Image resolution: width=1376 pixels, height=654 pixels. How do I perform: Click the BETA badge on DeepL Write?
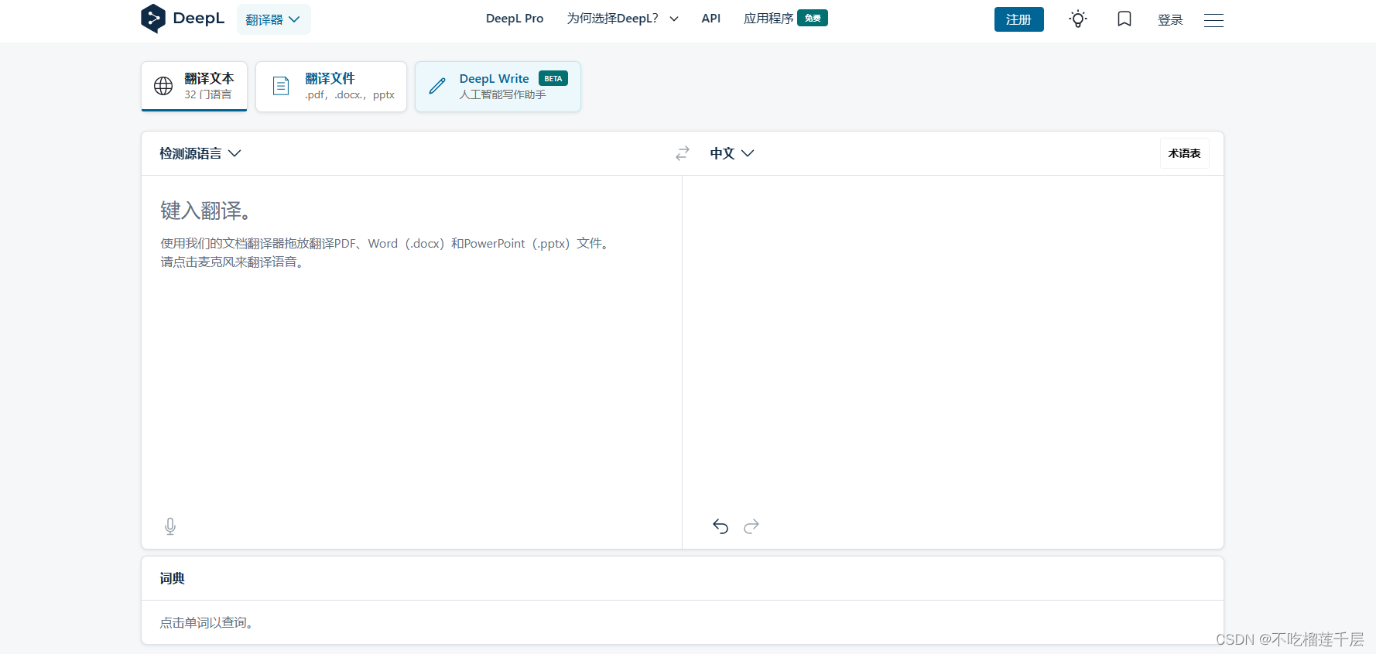coord(553,78)
